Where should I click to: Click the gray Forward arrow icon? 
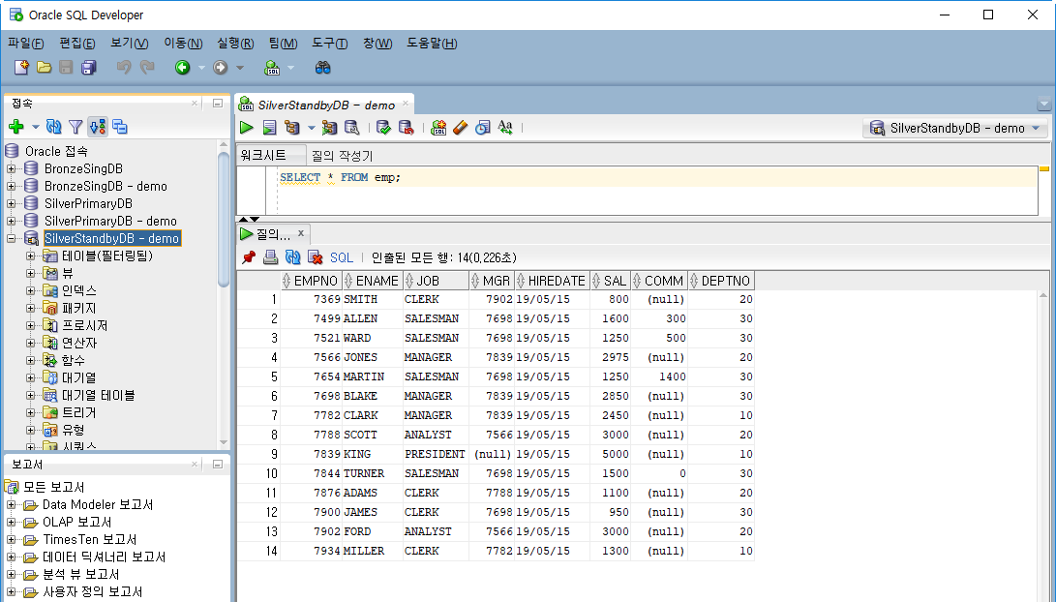click(x=221, y=68)
